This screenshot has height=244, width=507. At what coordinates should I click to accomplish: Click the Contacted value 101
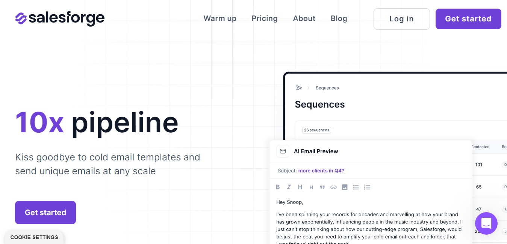479,165
